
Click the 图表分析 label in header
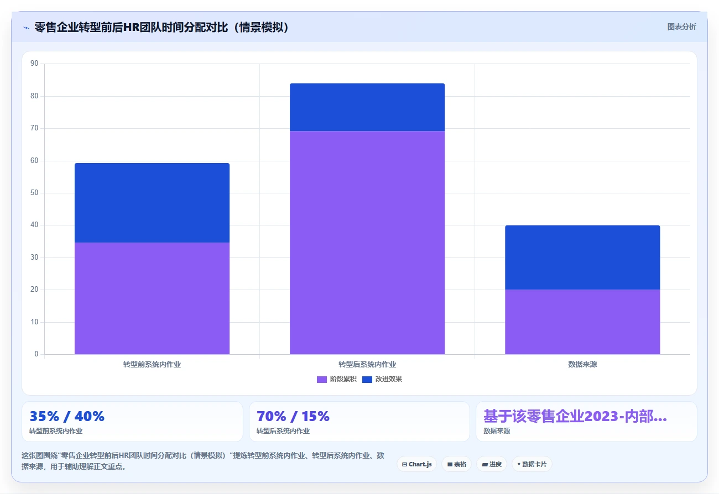681,27
